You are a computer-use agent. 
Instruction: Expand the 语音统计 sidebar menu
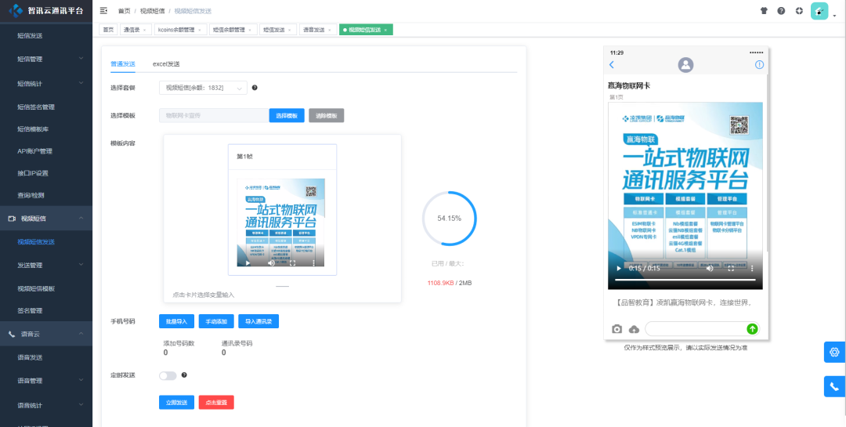click(x=46, y=405)
